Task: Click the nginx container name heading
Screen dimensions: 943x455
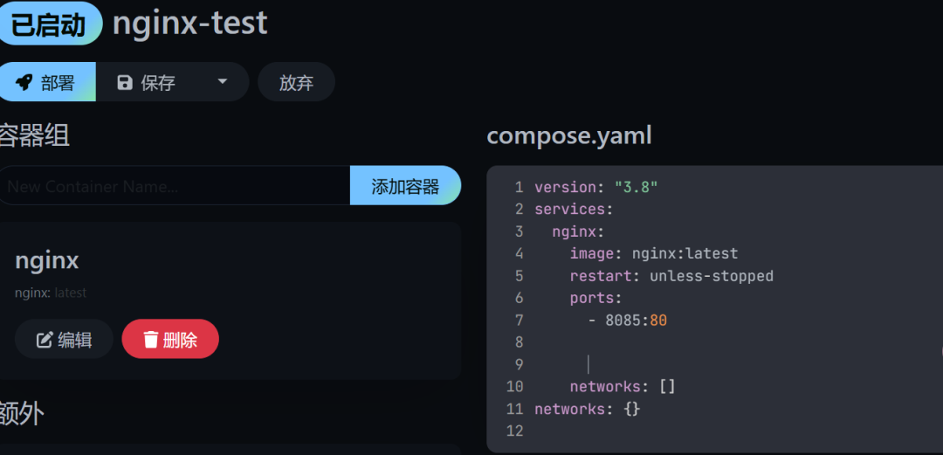Action: (47, 260)
